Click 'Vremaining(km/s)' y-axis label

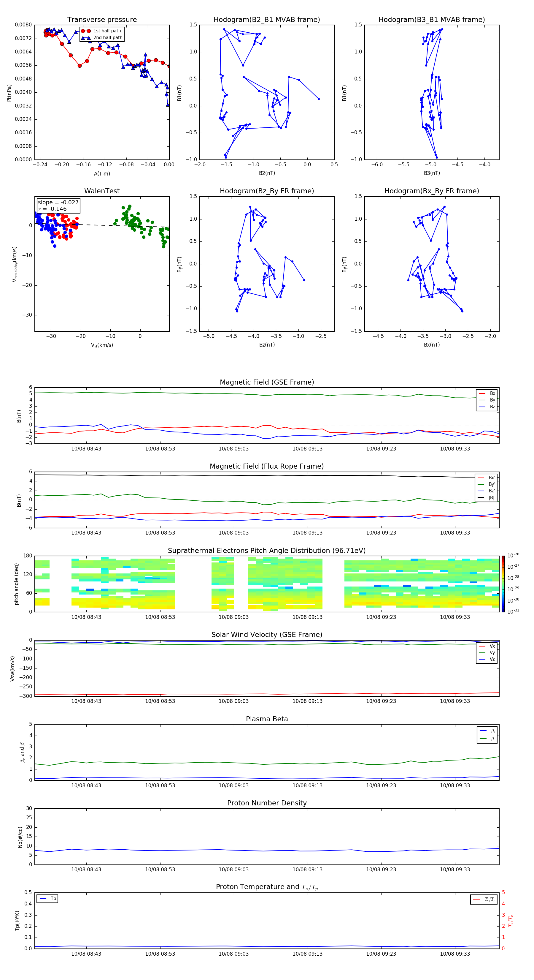(x=15, y=264)
